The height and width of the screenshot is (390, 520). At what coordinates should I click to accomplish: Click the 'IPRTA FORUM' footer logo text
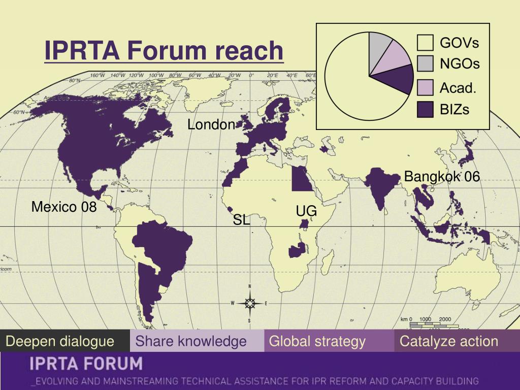[x=86, y=364]
